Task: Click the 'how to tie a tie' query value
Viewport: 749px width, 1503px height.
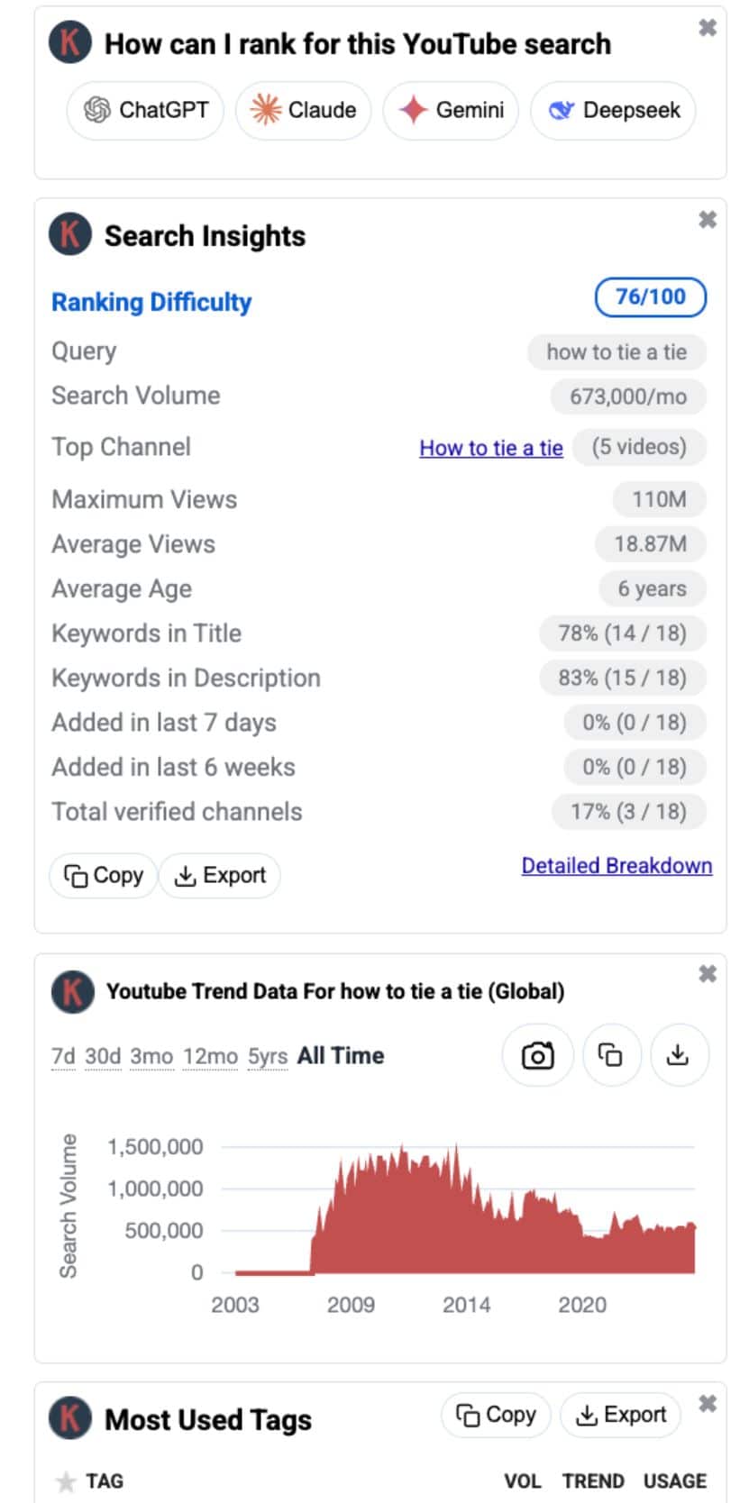Action: tap(617, 352)
